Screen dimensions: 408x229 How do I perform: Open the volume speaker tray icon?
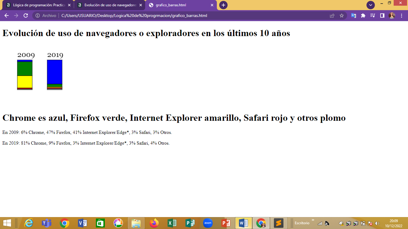377,223
